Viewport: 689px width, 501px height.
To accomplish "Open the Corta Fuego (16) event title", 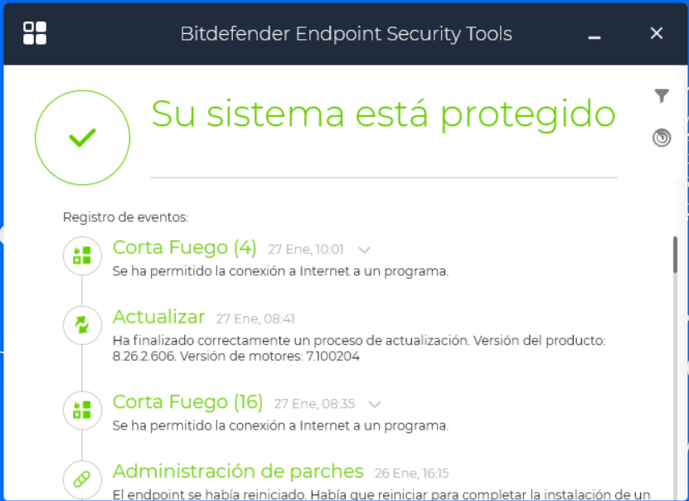I will point(187,402).
